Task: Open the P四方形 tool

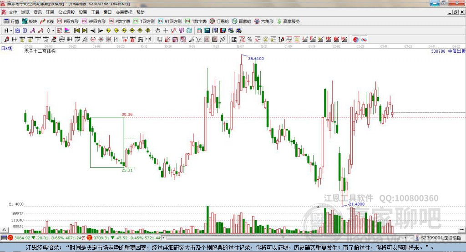Action: pos(68,21)
